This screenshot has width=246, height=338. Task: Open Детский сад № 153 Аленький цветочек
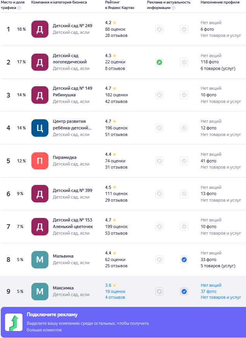[x=73, y=223]
